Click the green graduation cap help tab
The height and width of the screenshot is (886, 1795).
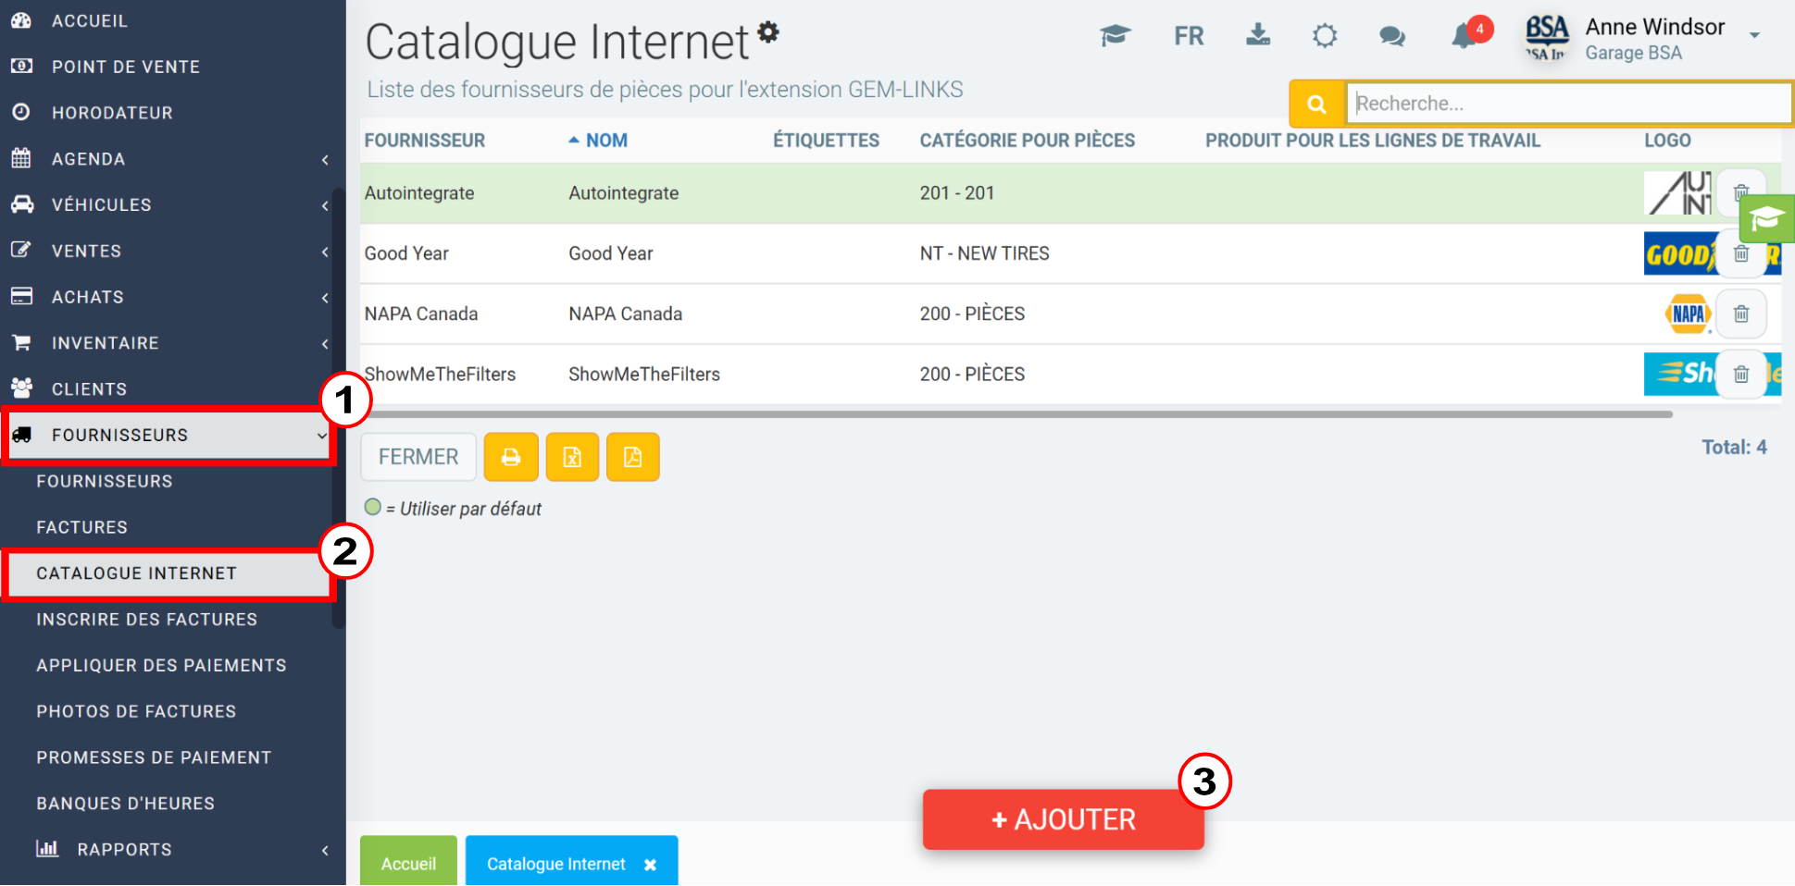point(1766,219)
